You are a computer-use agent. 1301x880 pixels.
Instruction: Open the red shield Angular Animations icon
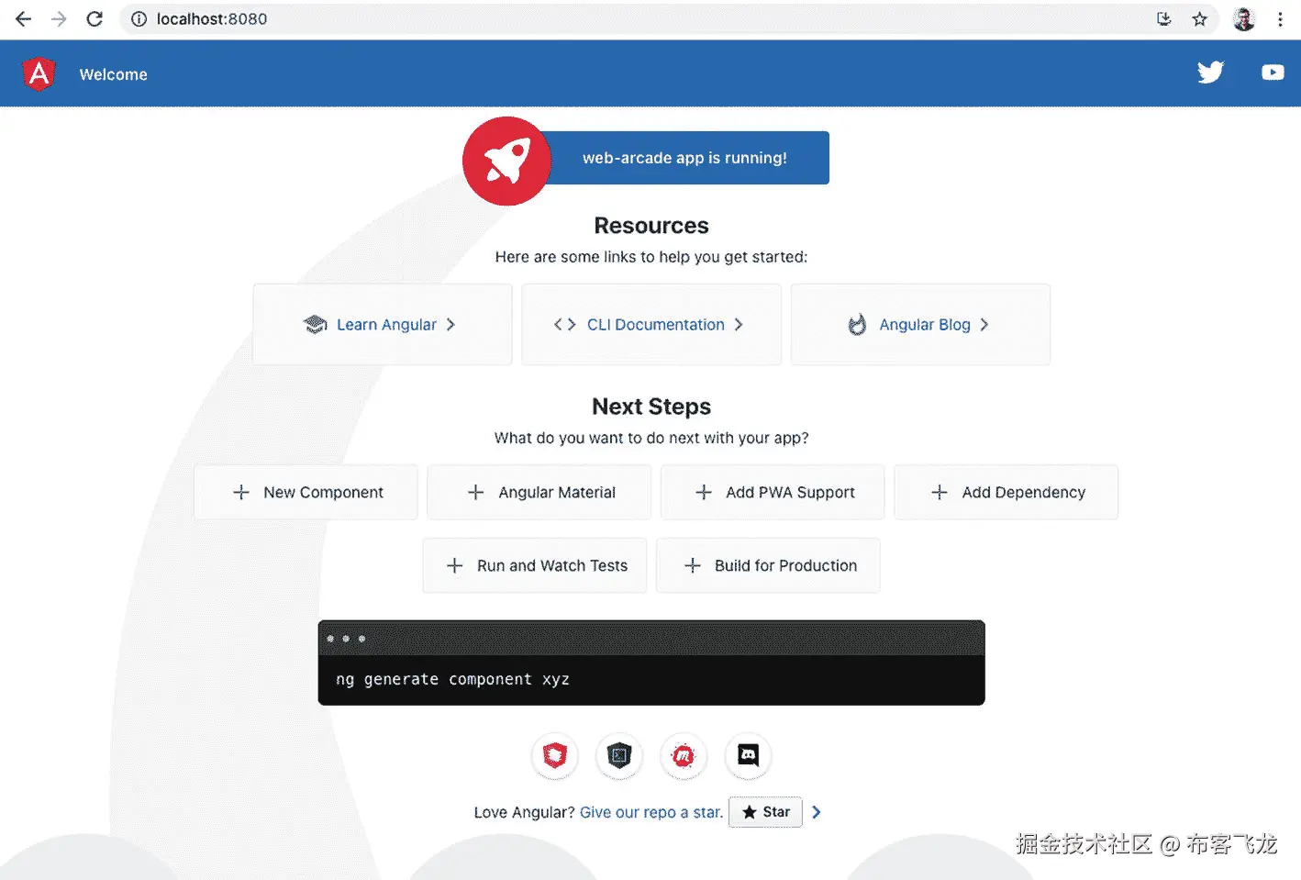click(x=555, y=756)
